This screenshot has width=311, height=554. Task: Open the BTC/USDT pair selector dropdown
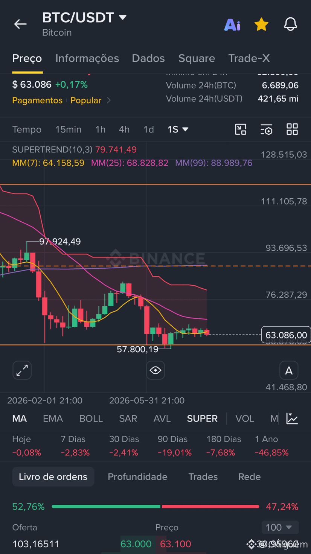84,17
